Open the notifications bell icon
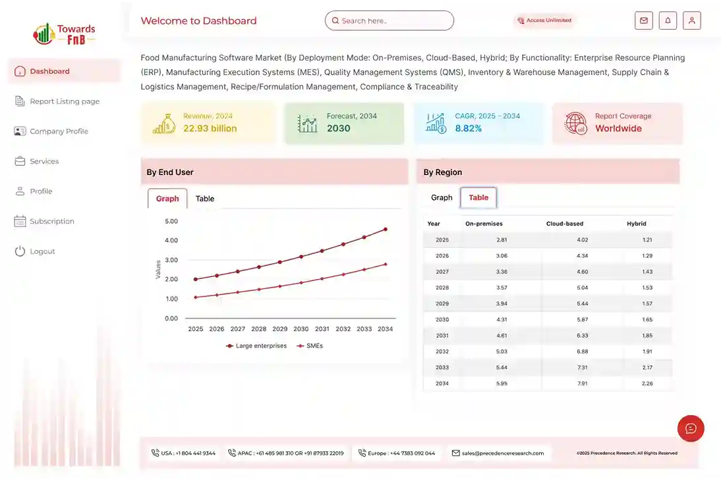 pyautogui.click(x=668, y=20)
